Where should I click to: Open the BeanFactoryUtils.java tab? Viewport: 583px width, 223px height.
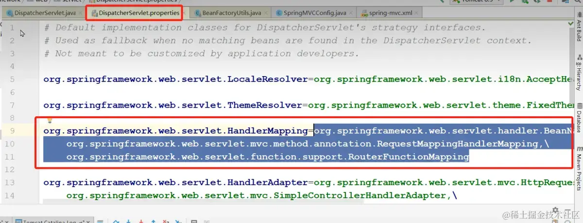coord(230,13)
